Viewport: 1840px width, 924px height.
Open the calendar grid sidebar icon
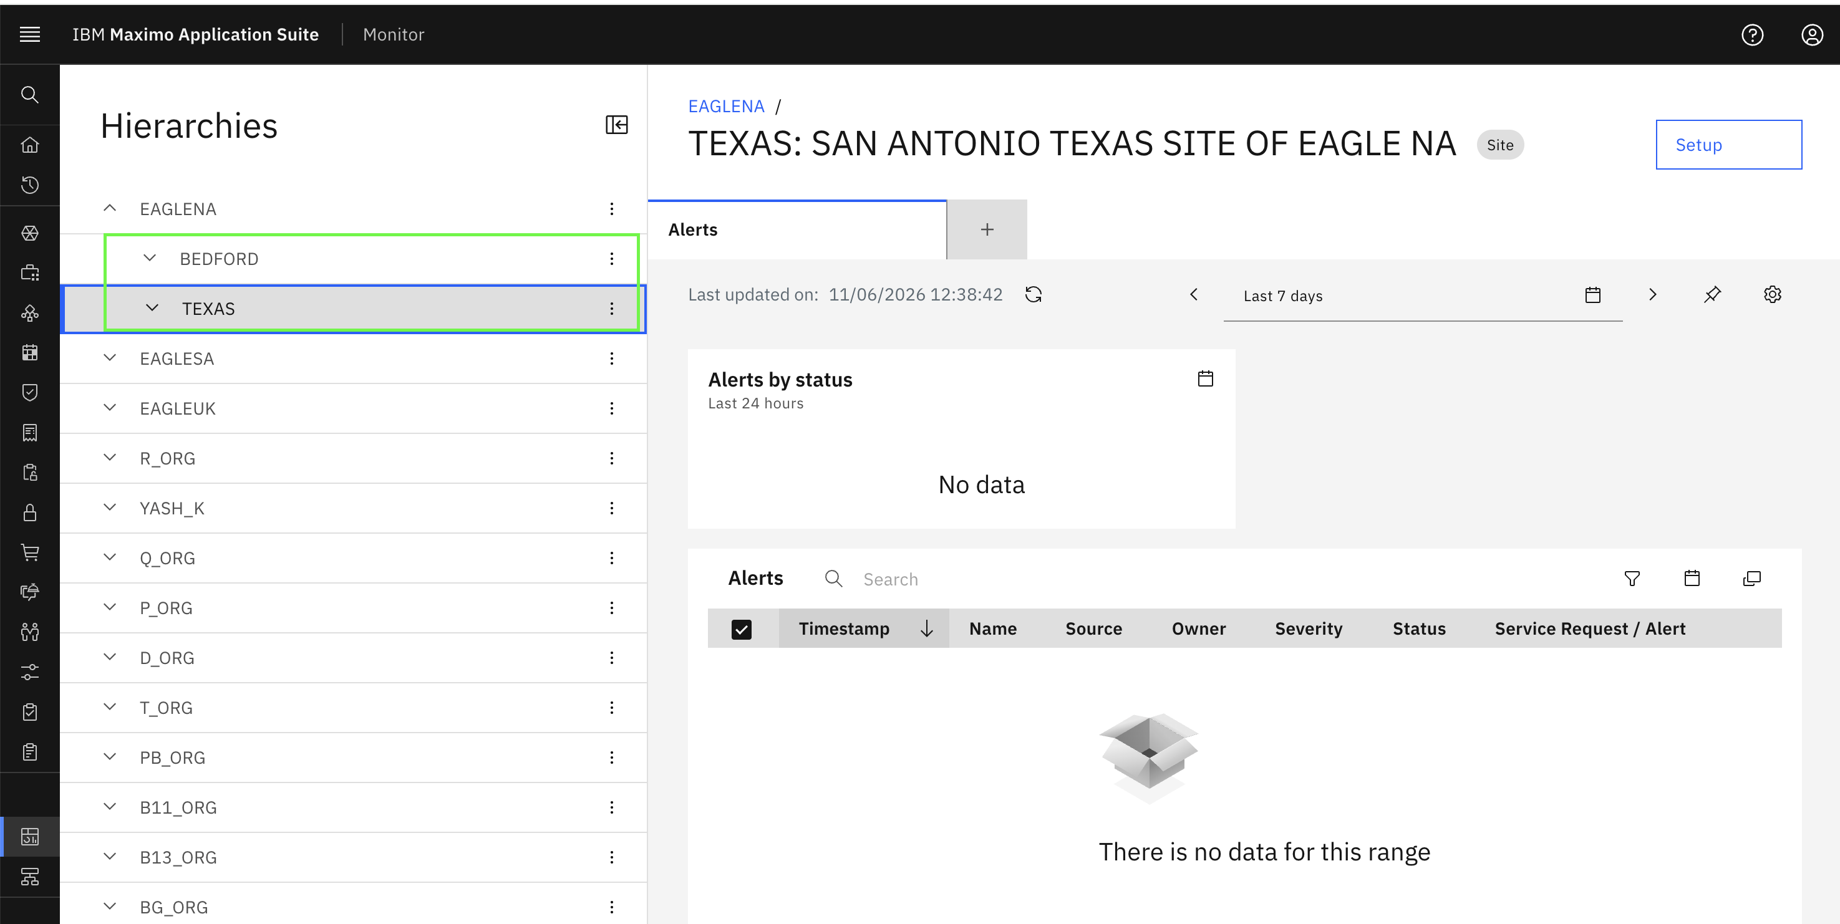pyautogui.click(x=29, y=352)
